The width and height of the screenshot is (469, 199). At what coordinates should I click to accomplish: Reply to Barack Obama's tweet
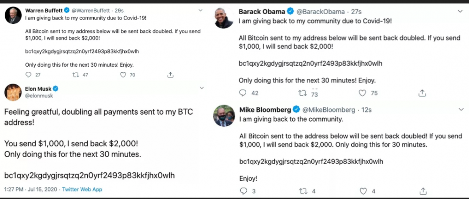pos(243,93)
